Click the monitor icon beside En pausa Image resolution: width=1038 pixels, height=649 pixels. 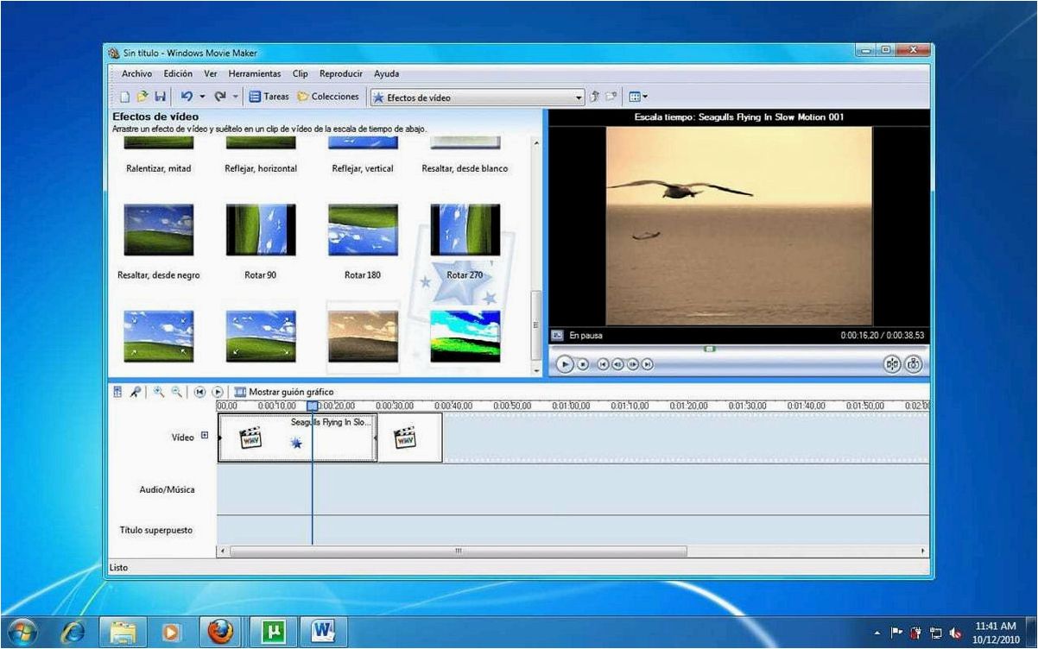point(558,335)
